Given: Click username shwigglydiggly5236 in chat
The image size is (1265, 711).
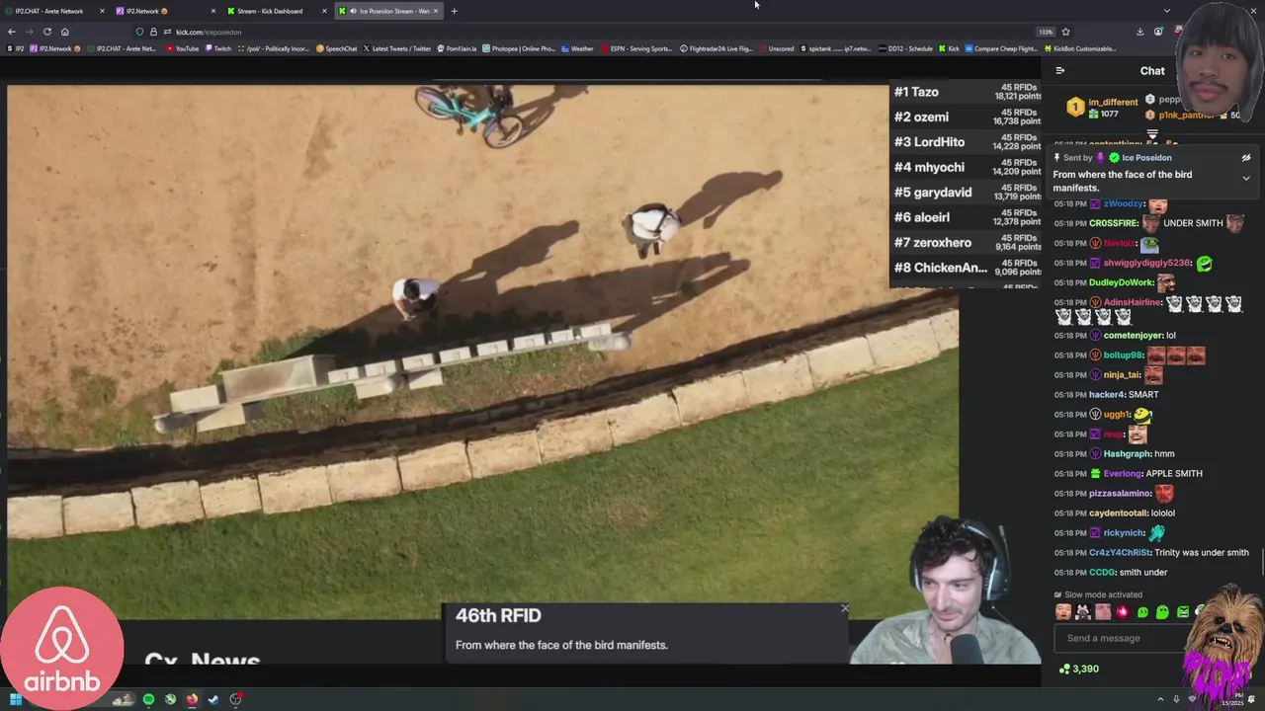Looking at the screenshot, I should click(1146, 263).
